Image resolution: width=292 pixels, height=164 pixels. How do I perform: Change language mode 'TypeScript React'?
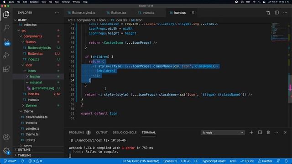[x=214, y=161]
